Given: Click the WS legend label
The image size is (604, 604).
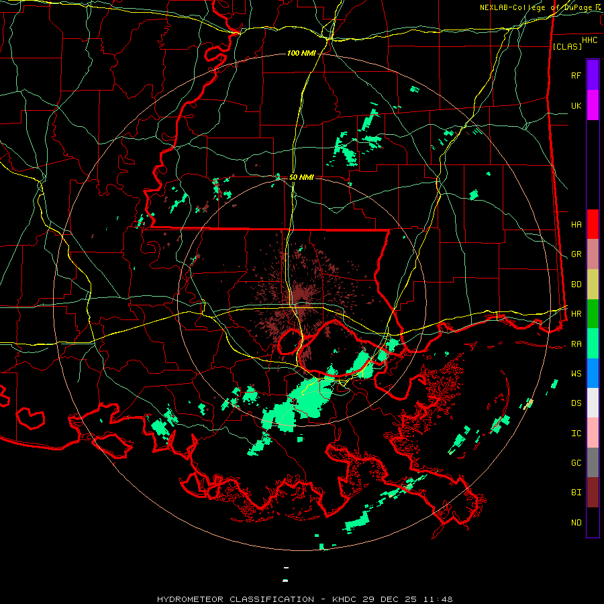Looking at the screenshot, I should [576, 373].
